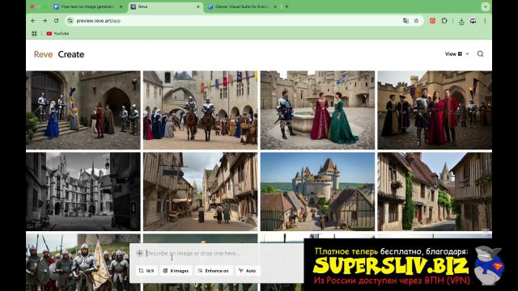The width and height of the screenshot is (518, 291).
Task: Open the YouTube bookmark
Action: [57, 33]
